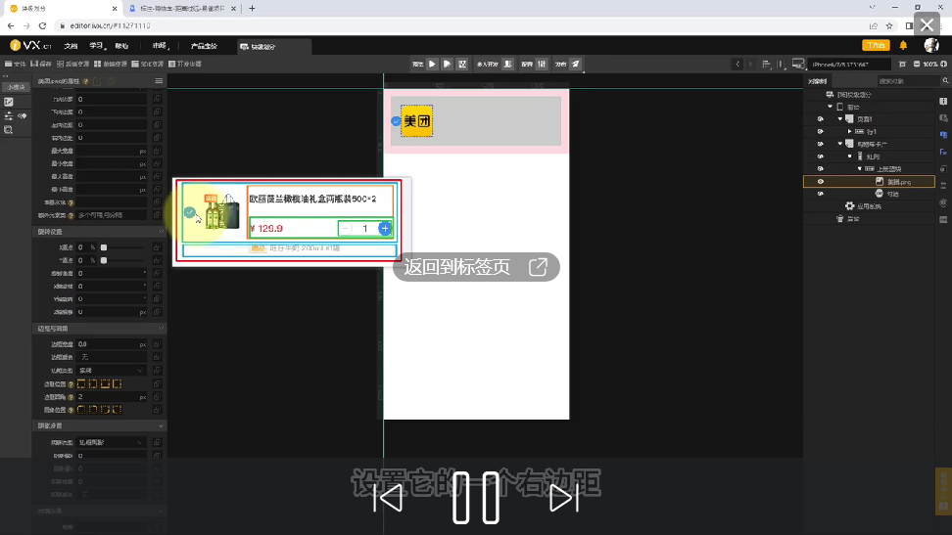Open the 市场 menu
Screen dimensions: 952x535
tap(160, 46)
